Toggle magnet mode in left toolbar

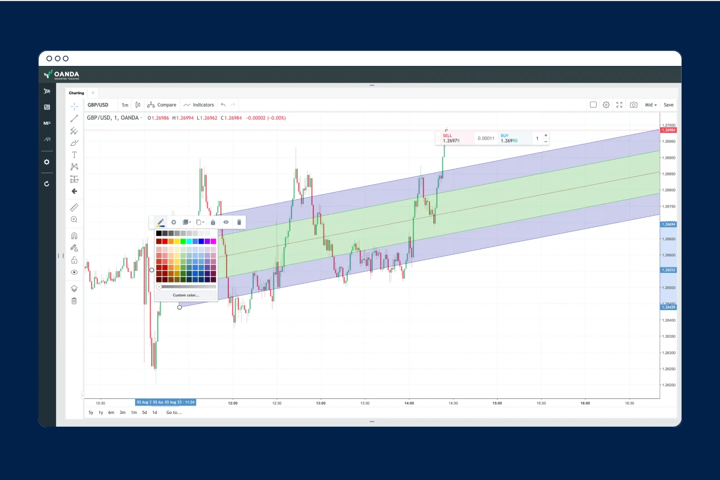pyautogui.click(x=74, y=236)
